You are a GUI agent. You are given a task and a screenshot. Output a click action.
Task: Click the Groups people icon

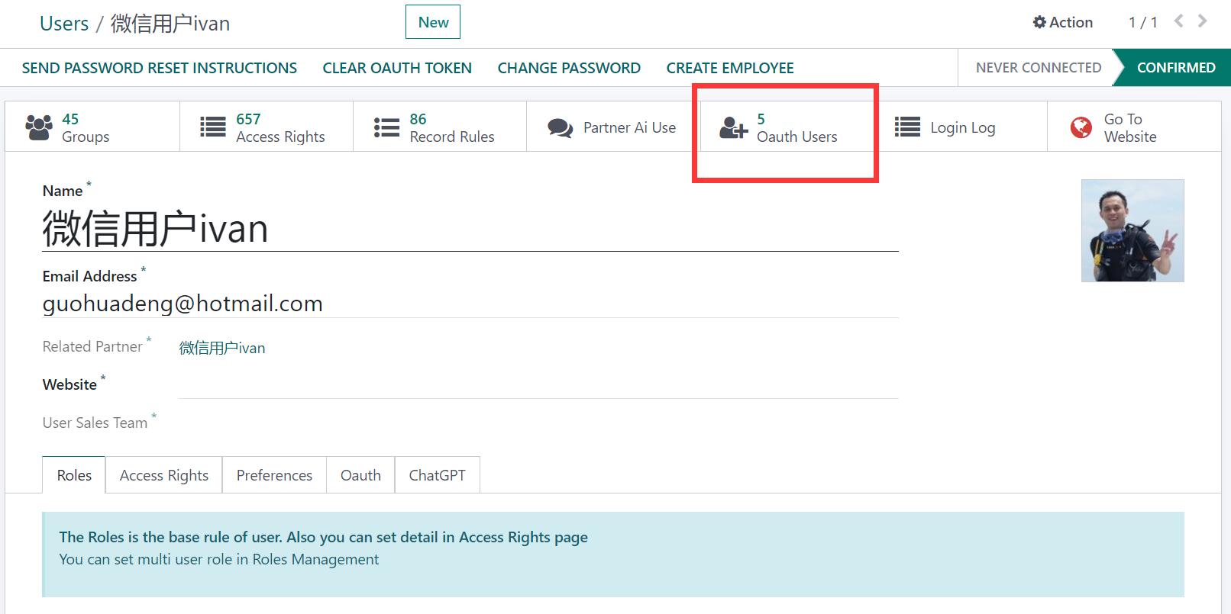coord(39,127)
